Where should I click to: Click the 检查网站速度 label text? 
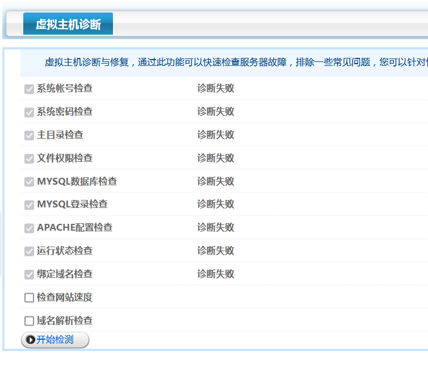(x=65, y=297)
